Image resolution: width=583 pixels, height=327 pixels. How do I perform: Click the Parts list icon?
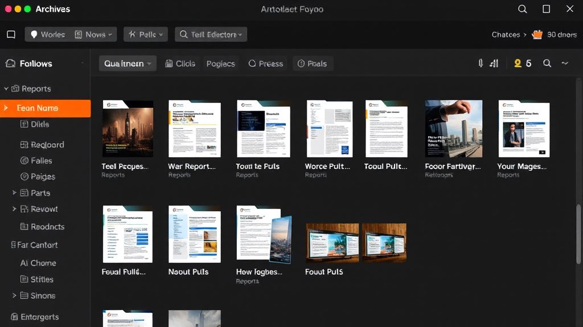[24, 193]
